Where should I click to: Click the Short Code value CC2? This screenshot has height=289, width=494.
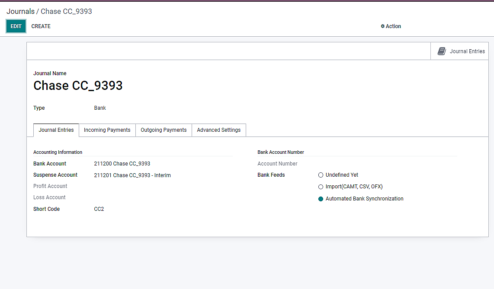[x=99, y=209]
